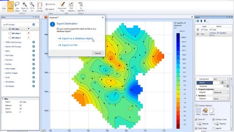Click the Copy tool in the ribbon
234x132 pixels.
coord(4,7)
